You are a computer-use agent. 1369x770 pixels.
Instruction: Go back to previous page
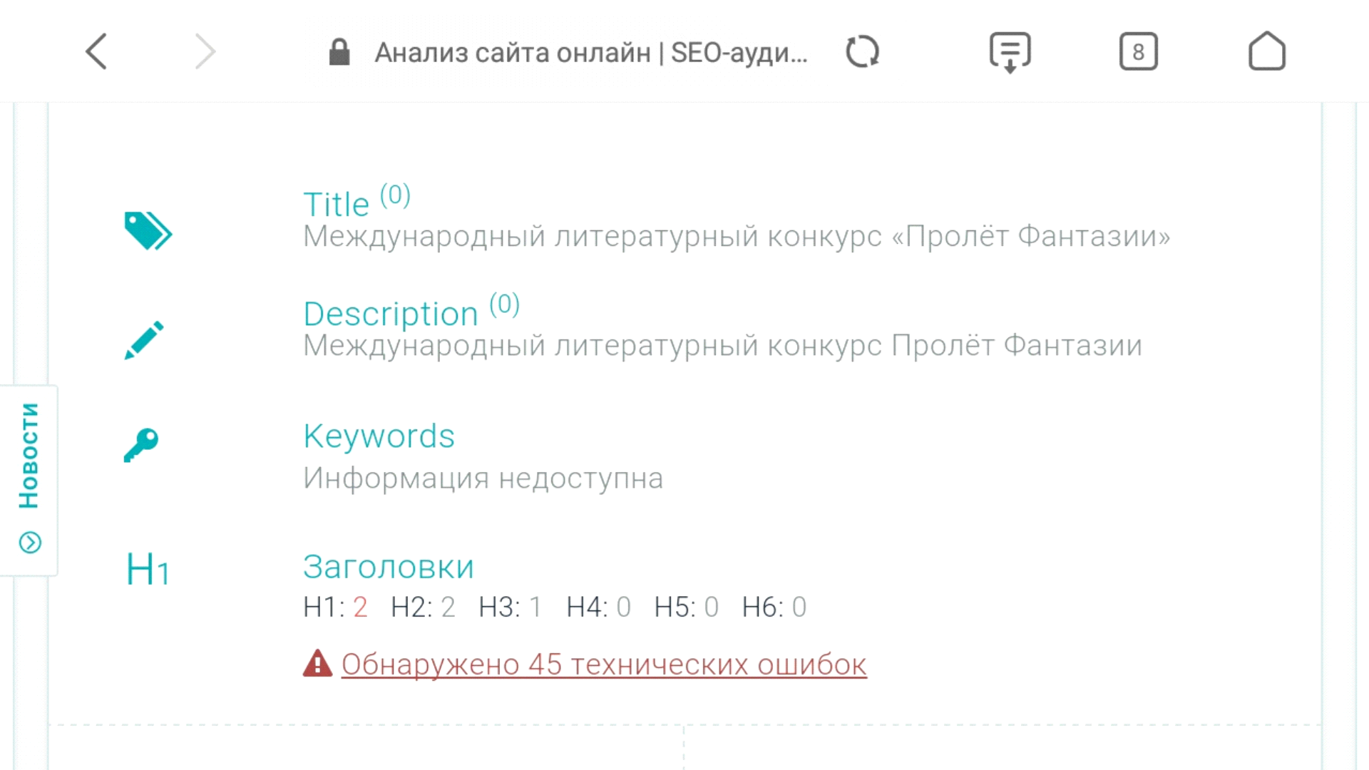coord(96,51)
